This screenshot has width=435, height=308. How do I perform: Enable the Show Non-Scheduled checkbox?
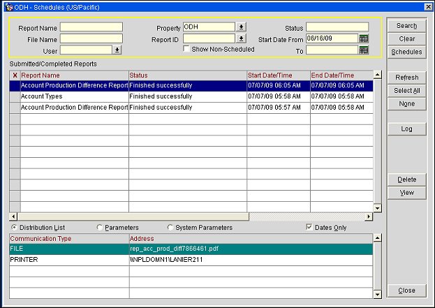(x=186, y=50)
